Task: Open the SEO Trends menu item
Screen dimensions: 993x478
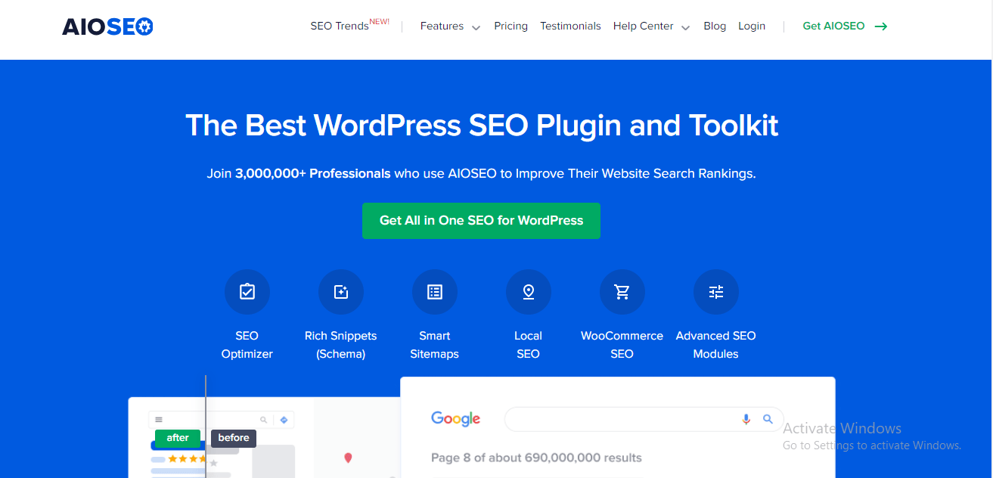Action: (340, 26)
